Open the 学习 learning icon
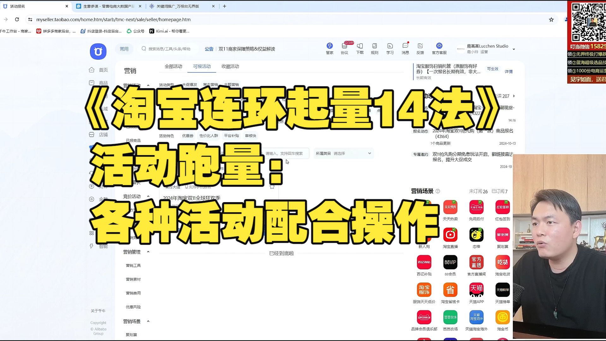606x341 pixels. (x=390, y=49)
